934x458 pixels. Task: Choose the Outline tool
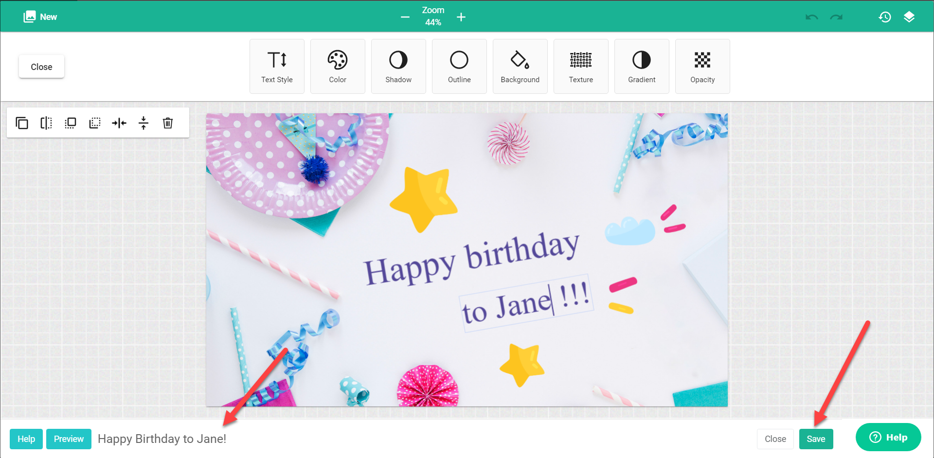(459, 66)
